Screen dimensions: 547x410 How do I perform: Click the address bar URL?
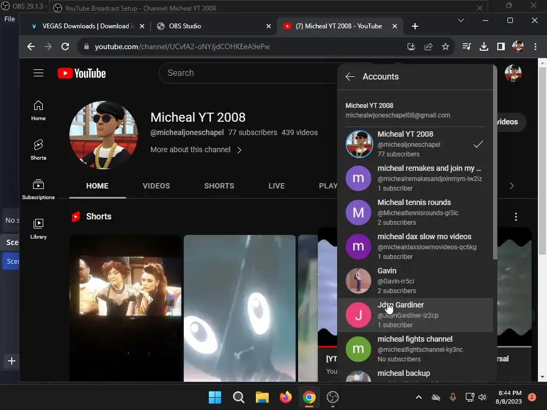(182, 46)
